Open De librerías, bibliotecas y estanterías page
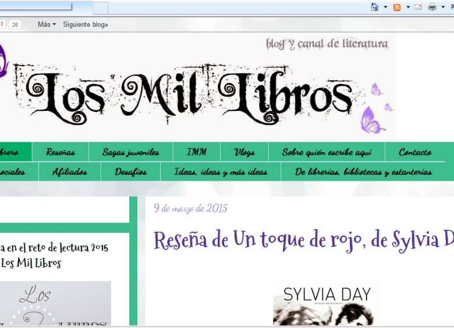Viewport: 454px width, 328px height. click(363, 172)
